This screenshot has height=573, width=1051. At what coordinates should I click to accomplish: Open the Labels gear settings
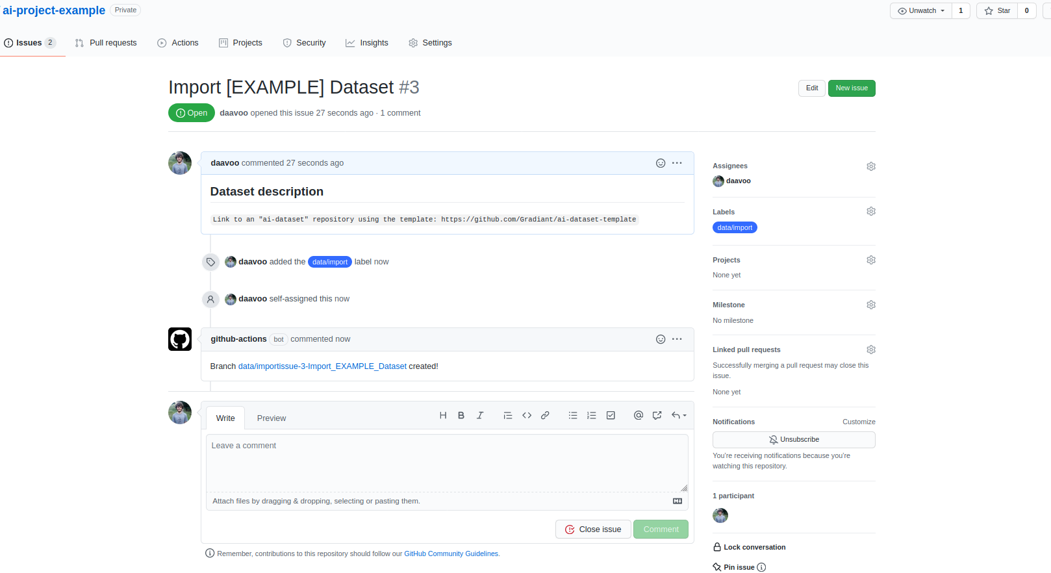(871, 211)
